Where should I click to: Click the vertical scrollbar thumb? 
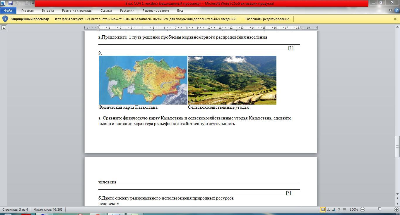[397, 146]
